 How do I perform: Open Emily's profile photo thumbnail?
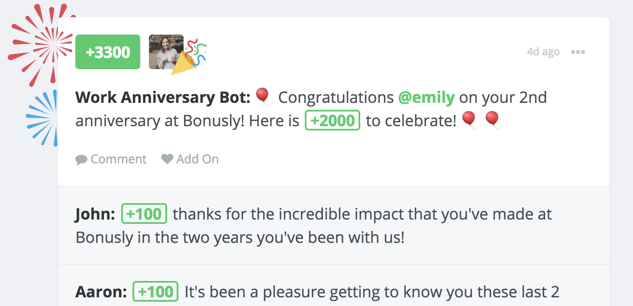coord(166,52)
